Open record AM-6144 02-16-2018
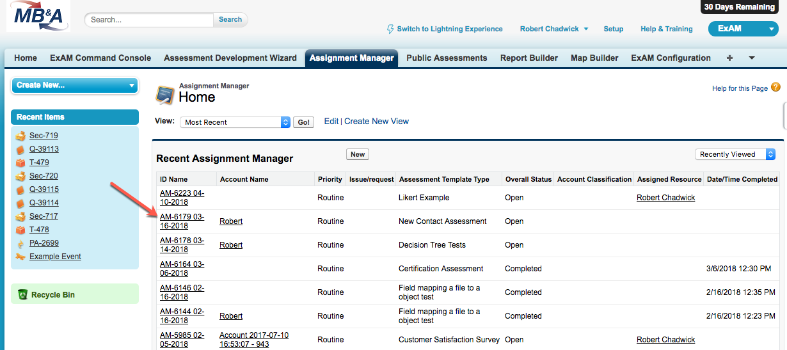The height and width of the screenshot is (350, 787). pyautogui.click(x=182, y=316)
